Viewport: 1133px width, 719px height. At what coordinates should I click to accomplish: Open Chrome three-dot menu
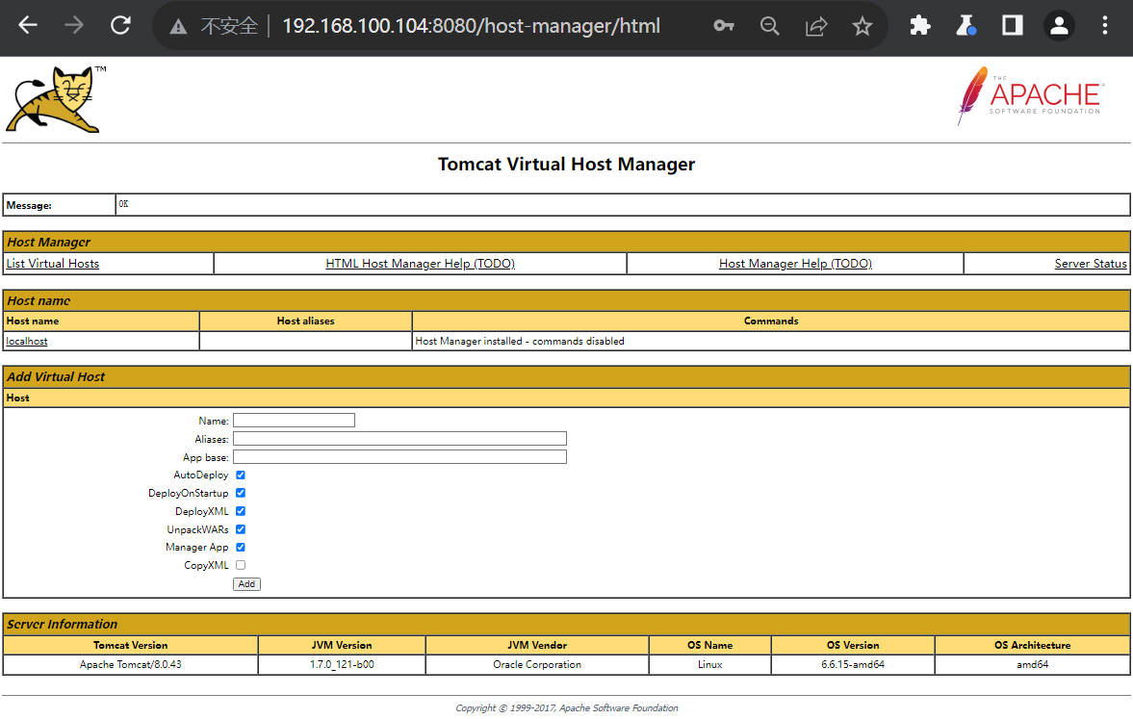tap(1105, 26)
